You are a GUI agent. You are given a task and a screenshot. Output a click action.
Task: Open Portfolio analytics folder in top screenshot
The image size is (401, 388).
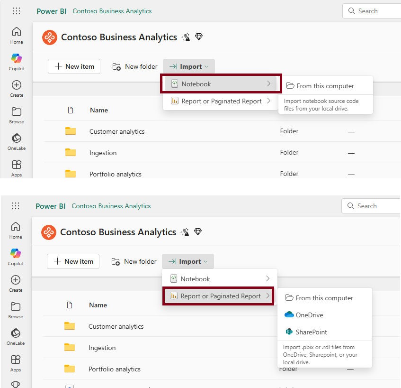(x=116, y=174)
